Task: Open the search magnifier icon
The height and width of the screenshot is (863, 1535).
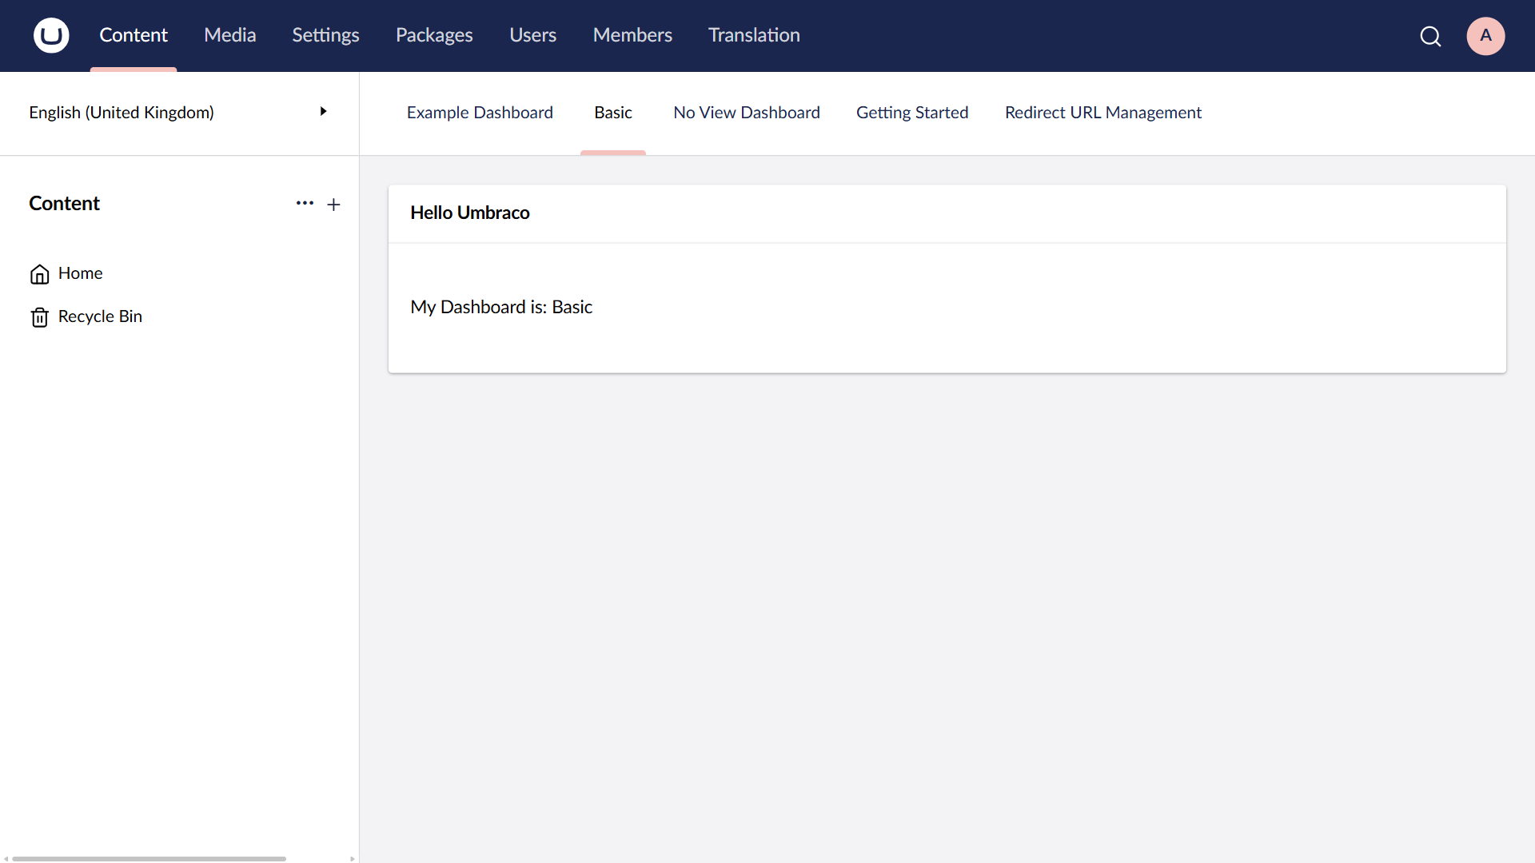Action: pyautogui.click(x=1430, y=36)
